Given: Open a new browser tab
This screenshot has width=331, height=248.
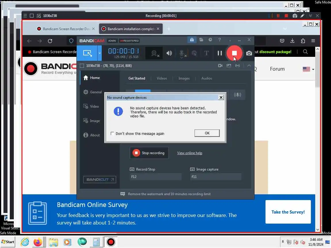Looking at the screenshot, I should pyautogui.click(x=168, y=29).
